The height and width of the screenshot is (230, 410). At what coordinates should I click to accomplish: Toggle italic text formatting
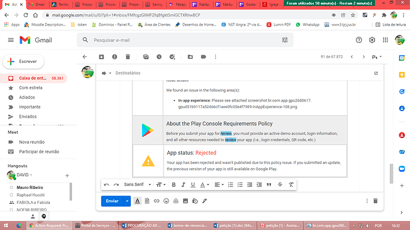pos(183,185)
